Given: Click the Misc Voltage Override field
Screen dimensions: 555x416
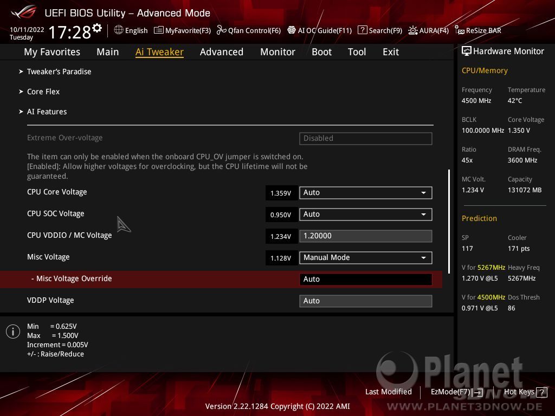Looking at the screenshot, I should 366,279.
